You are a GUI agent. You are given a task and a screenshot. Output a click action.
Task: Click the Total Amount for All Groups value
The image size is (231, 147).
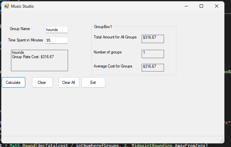[153, 38]
